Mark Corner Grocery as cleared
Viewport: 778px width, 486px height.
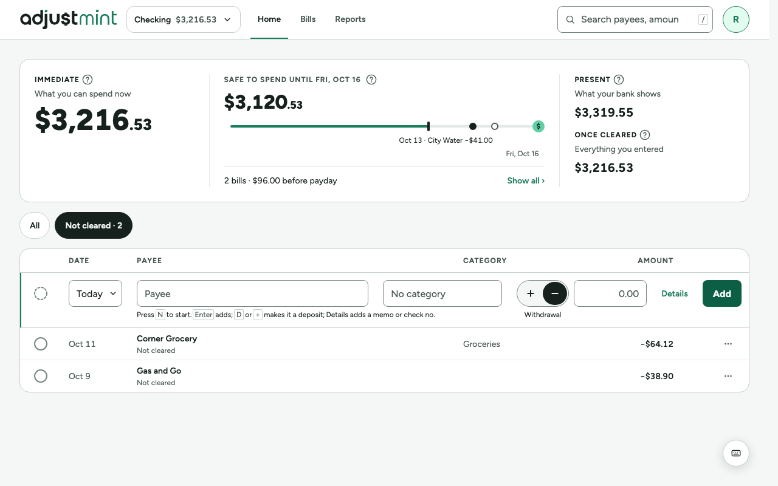click(41, 344)
